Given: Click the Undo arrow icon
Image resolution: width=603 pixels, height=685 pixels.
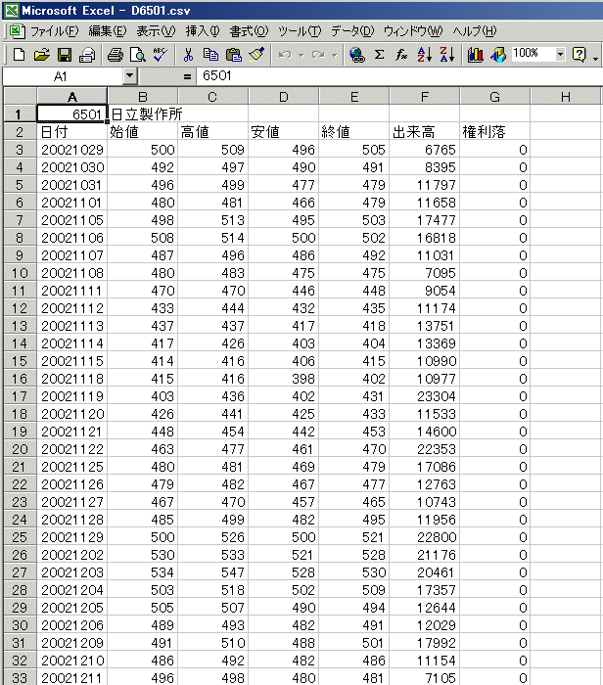Looking at the screenshot, I should 285,55.
